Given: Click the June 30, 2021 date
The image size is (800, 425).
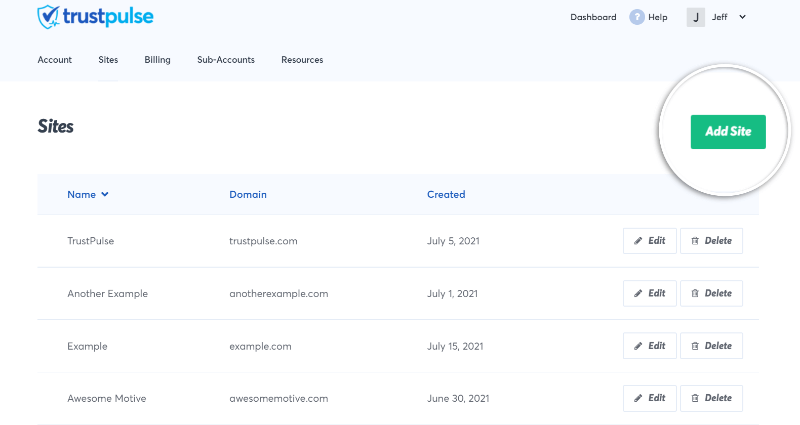Looking at the screenshot, I should coord(458,399).
